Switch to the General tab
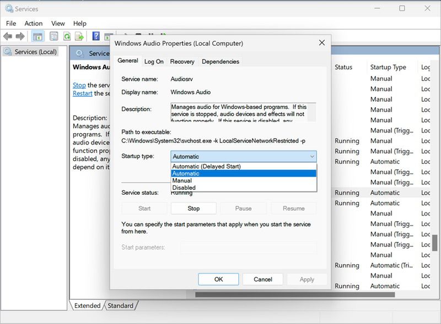 (x=128, y=61)
